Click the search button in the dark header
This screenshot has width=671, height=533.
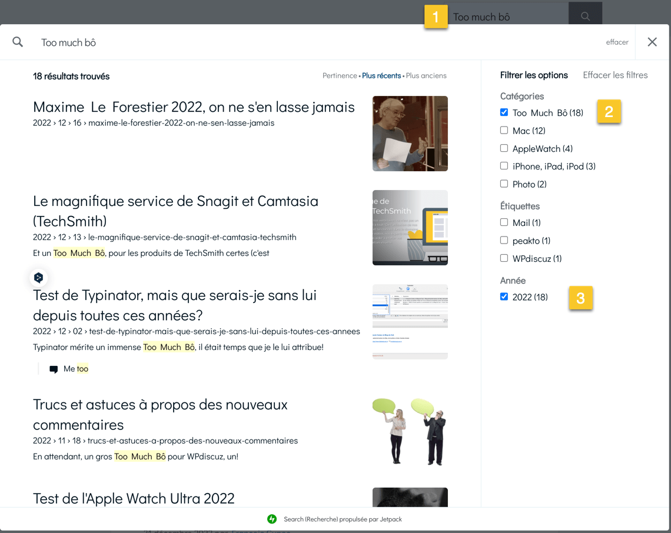(x=585, y=16)
